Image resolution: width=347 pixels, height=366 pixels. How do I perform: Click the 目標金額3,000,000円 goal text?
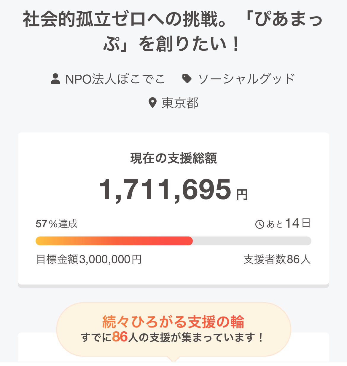(89, 259)
